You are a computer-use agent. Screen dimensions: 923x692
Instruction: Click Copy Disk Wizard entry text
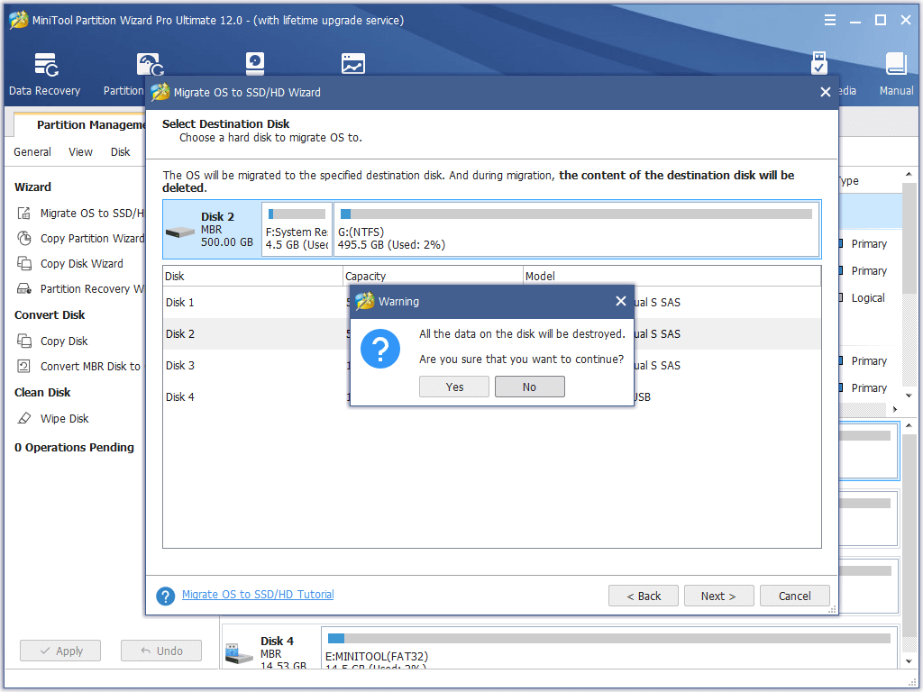coord(82,264)
